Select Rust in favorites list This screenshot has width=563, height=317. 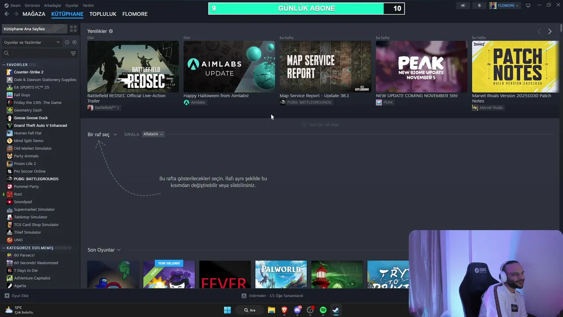coord(18,194)
